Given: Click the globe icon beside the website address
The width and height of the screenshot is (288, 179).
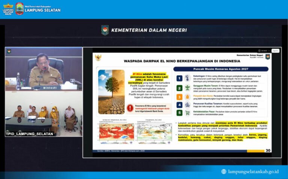Looking at the screenshot, I should tap(224, 171).
